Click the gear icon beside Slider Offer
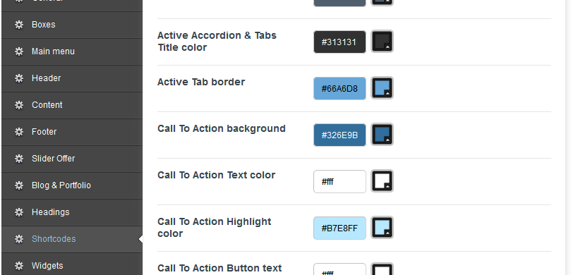This screenshot has height=275, width=571. coord(19,159)
